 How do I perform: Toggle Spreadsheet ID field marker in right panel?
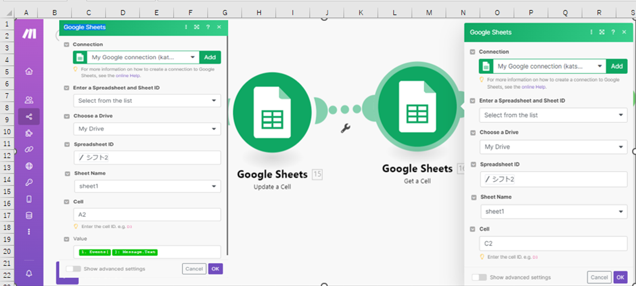(473, 165)
